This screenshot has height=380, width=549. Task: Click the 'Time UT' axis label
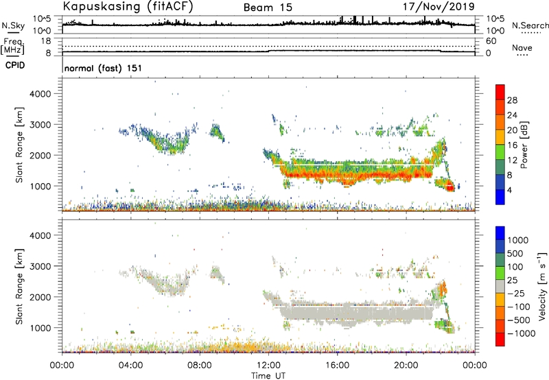pos(268,376)
